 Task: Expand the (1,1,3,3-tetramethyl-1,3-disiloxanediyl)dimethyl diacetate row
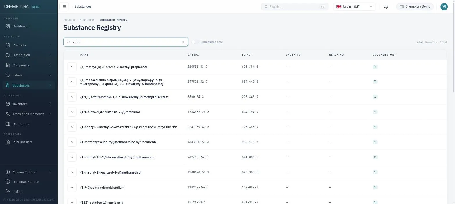point(72,97)
